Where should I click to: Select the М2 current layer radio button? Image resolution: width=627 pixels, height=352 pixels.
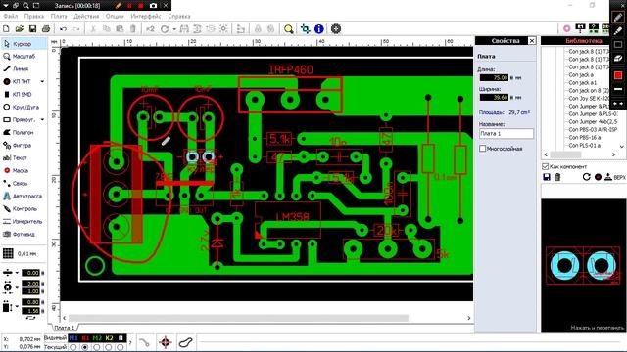96,348
